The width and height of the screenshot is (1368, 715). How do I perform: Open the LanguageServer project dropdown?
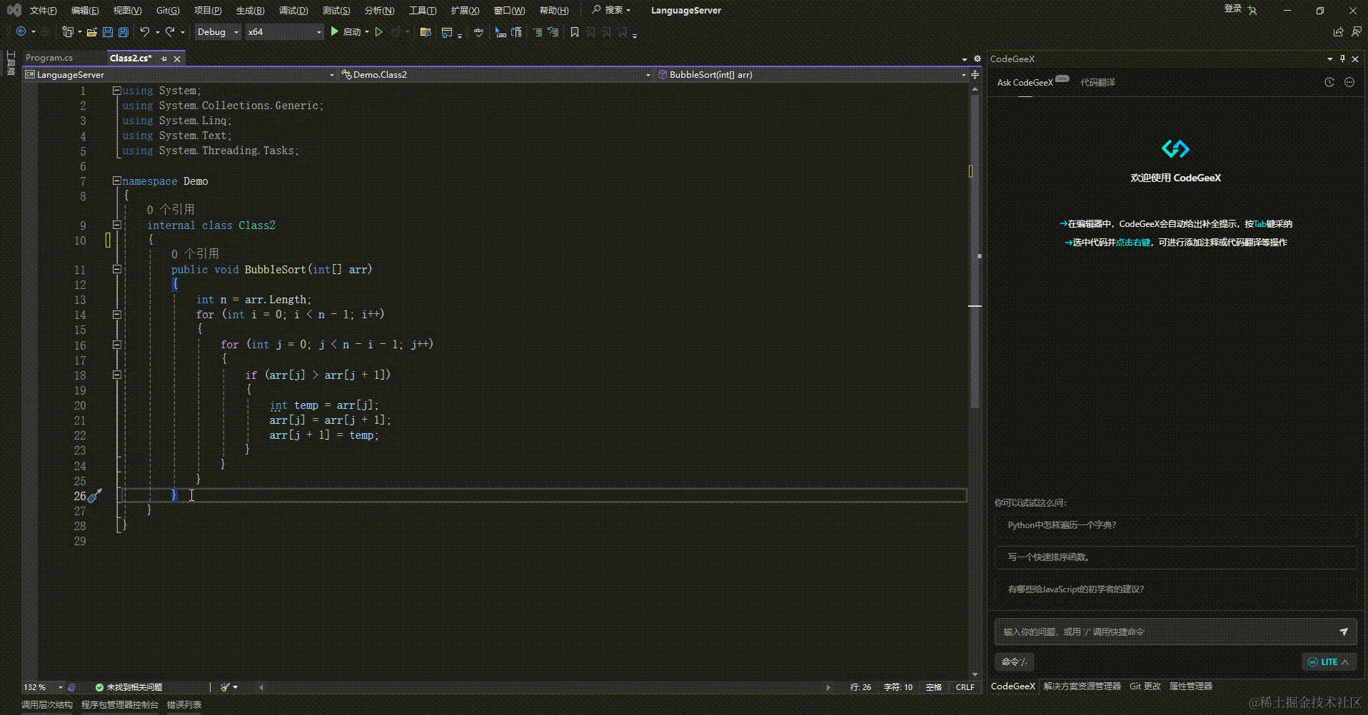(x=180, y=74)
